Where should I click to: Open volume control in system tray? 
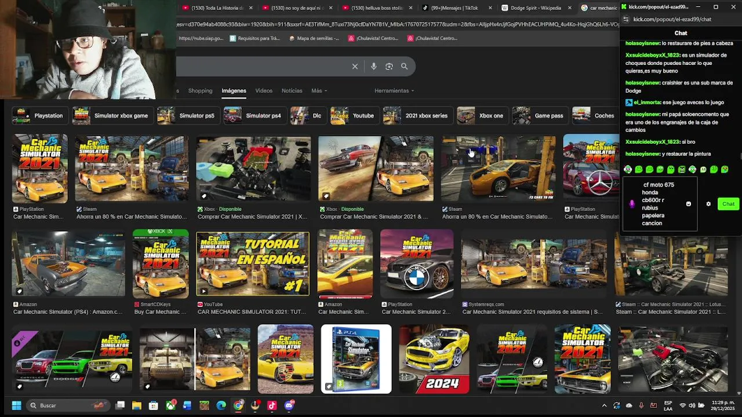[692, 405]
